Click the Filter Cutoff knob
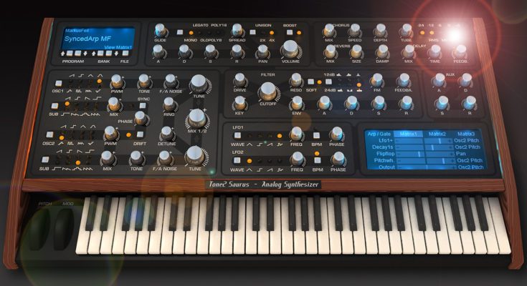 [267, 92]
